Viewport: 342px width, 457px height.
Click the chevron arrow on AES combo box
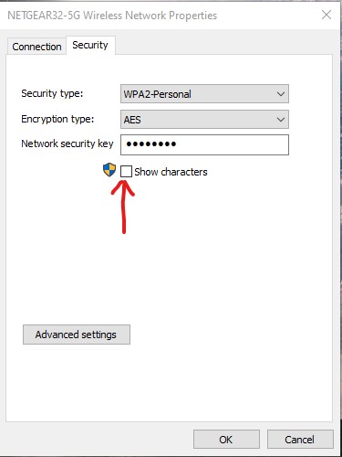pyautogui.click(x=281, y=120)
